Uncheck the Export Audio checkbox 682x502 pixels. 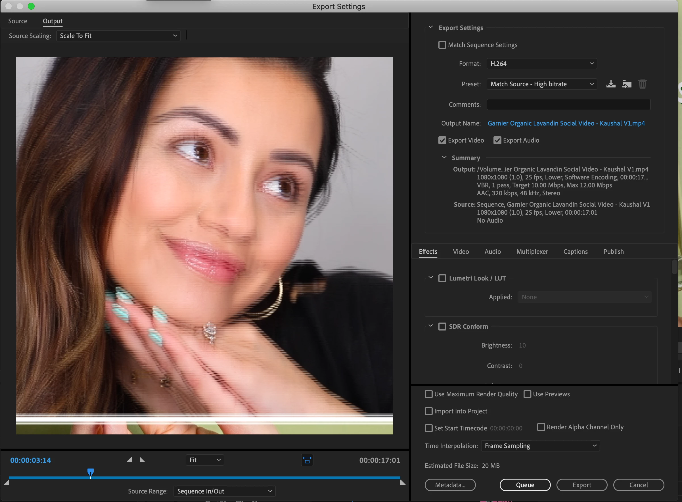pos(497,140)
